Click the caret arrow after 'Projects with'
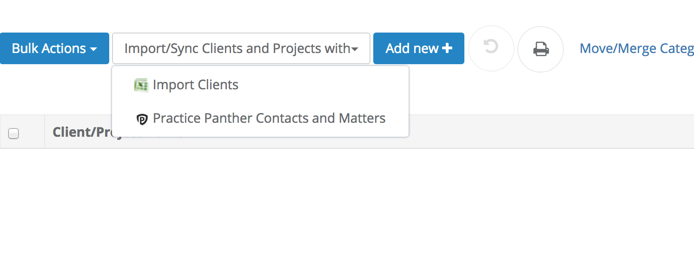The width and height of the screenshot is (694, 253). pyautogui.click(x=355, y=49)
